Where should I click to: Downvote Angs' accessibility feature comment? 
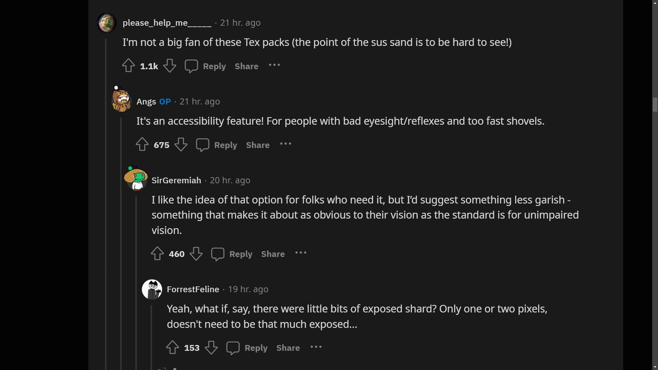pos(181,145)
